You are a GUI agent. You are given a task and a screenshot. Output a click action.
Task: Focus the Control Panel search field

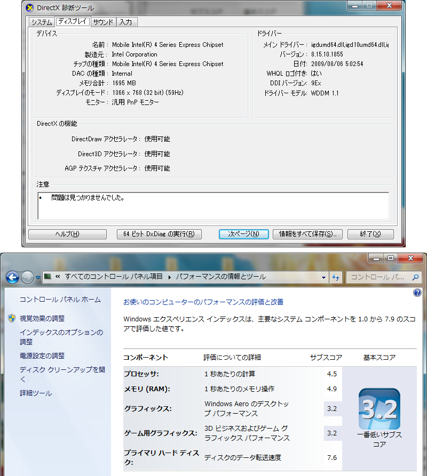pos(377,277)
